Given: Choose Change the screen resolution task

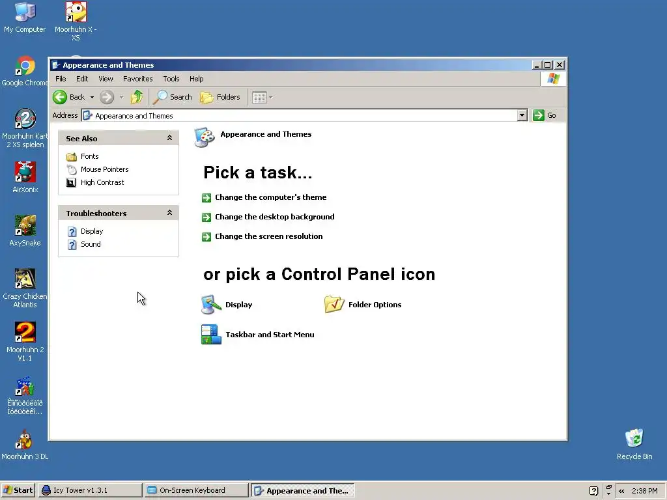Looking at the screenshot, I should point(269,236).
